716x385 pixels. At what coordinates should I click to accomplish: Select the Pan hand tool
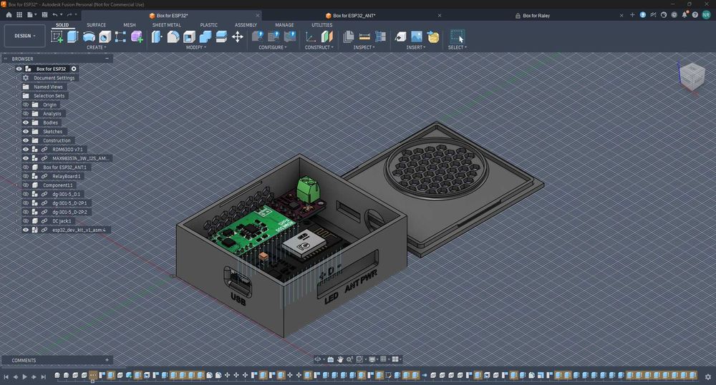click(x=340, y=359)
